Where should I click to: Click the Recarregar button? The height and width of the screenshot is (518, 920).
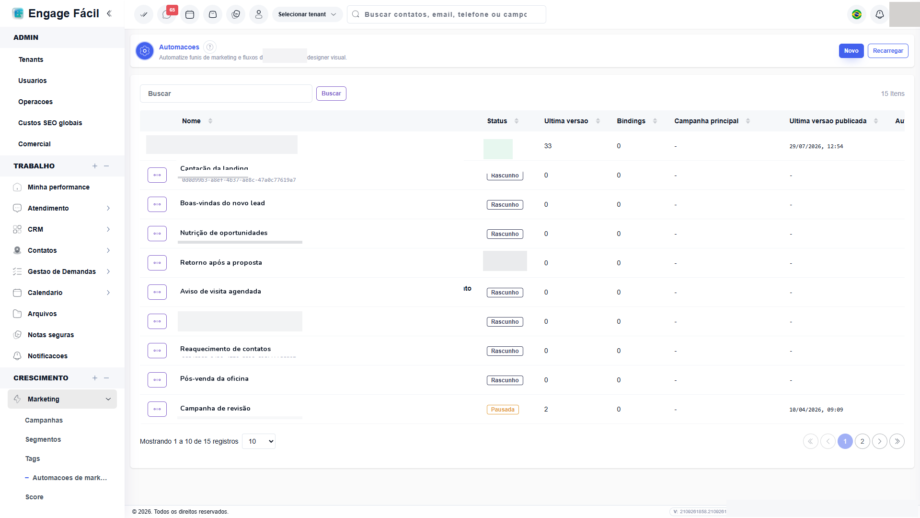888,51
